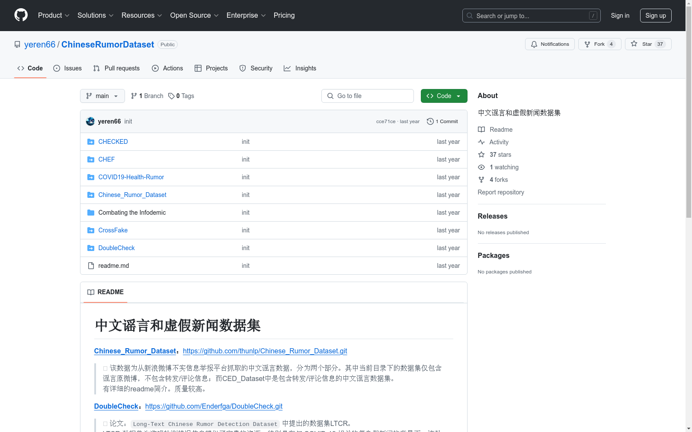
Task: Click Report repository
Action: click(x=501, y=192)
